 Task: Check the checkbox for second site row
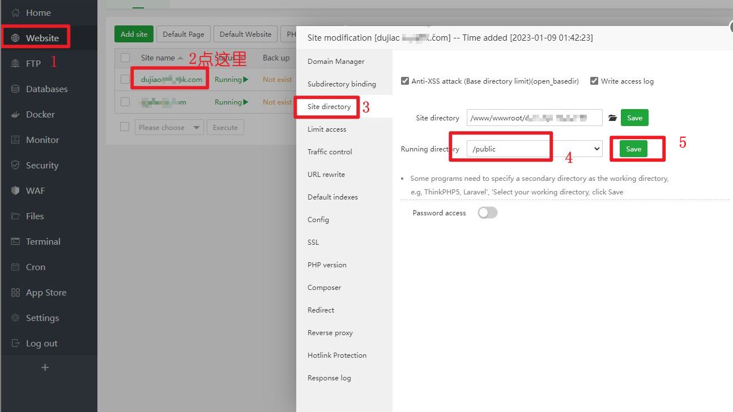point(125,102)
